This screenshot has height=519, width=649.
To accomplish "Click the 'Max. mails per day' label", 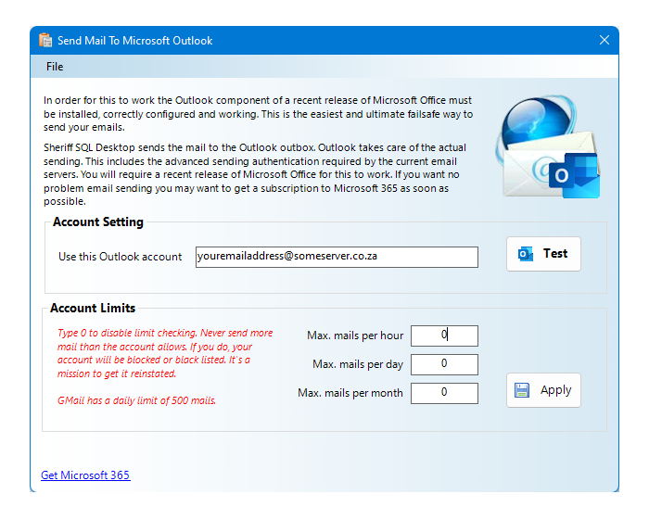I will click(358, 364).
